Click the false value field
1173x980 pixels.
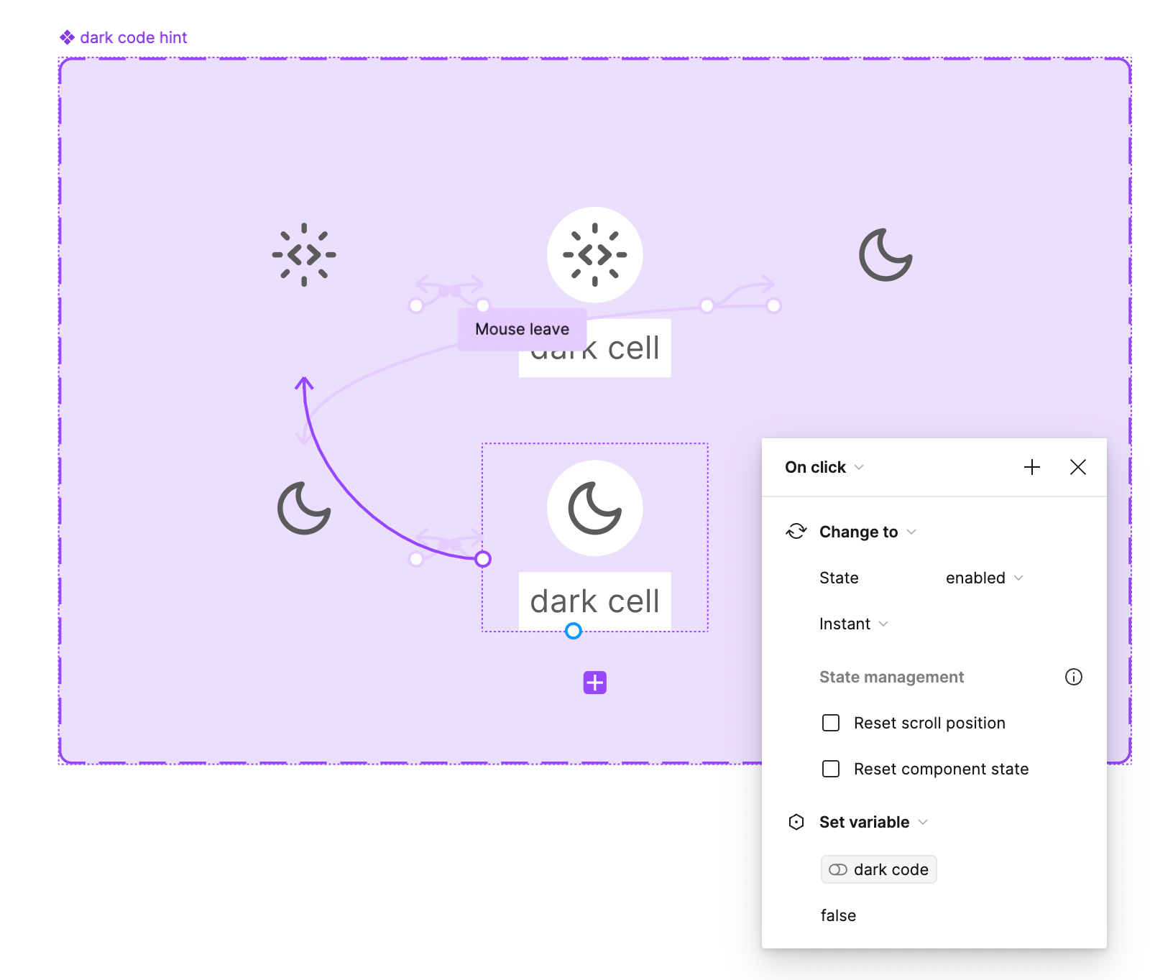(x=838, y=915)
